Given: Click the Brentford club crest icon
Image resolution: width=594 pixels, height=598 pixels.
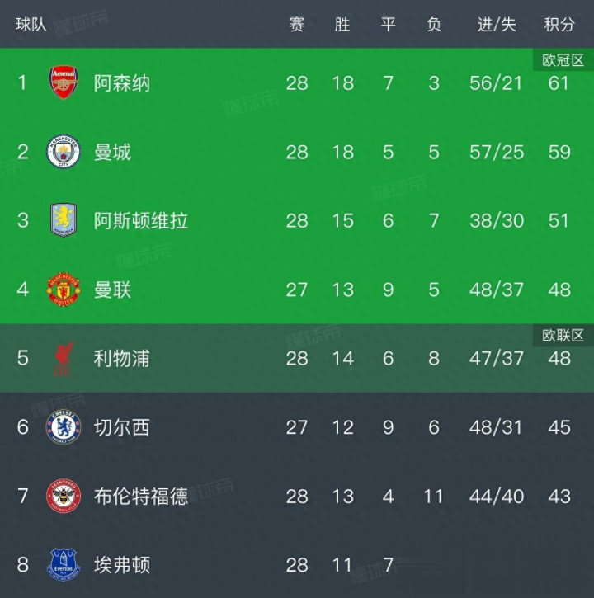Looking at the screenshot, I should click(x=64, y=496).
